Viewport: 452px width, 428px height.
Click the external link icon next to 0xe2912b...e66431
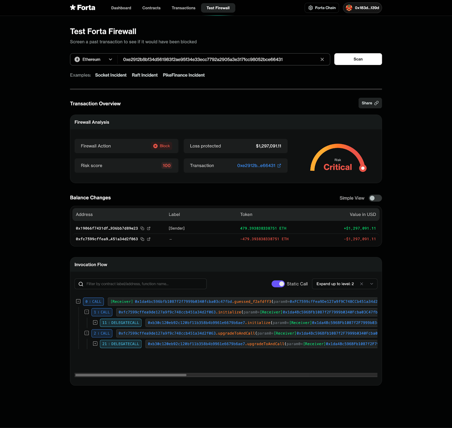click(x=279, y=166)
